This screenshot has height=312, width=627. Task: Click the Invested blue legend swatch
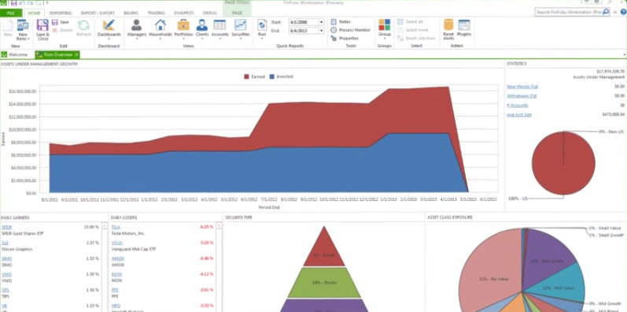(x=272, y=76)
